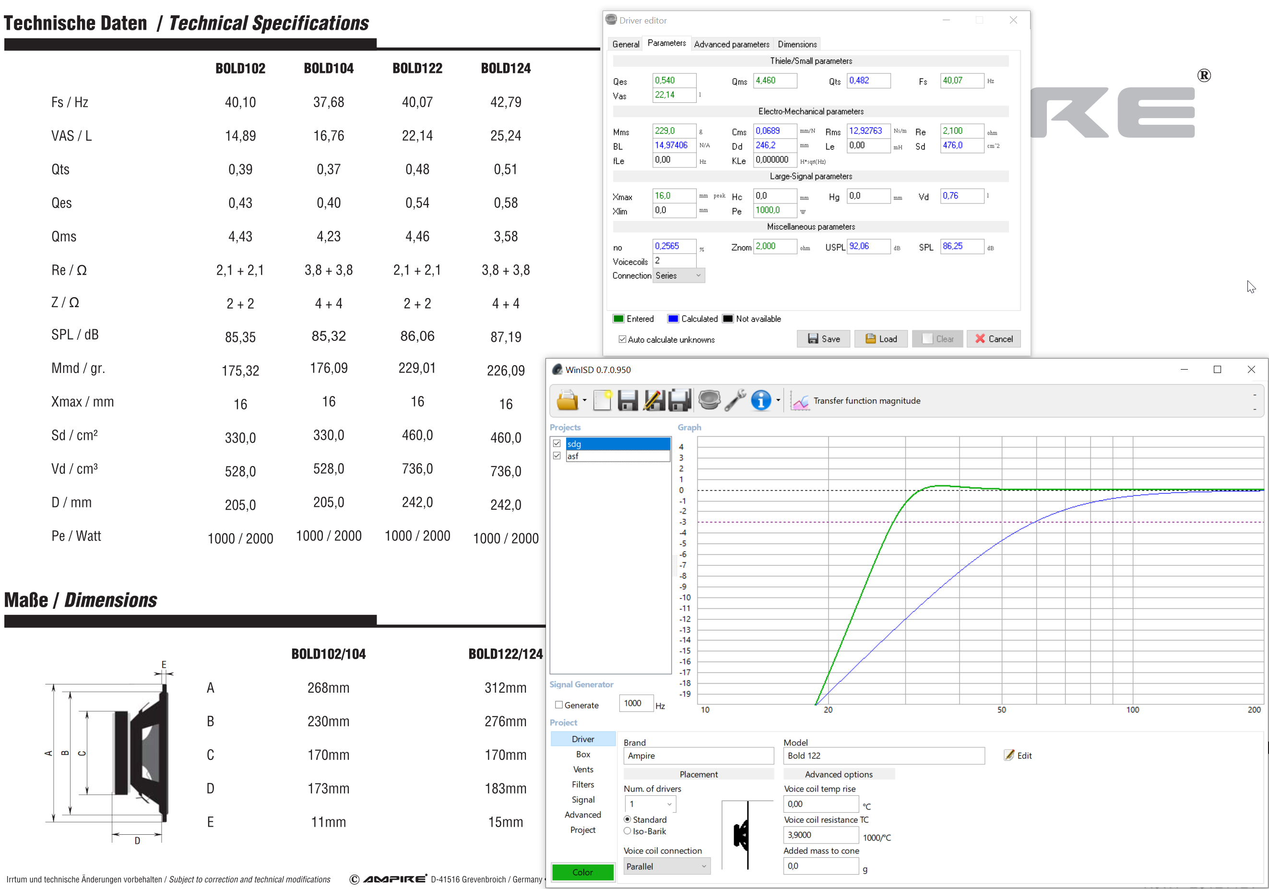Viewport: 1269px width, 889px height.
Task: Click the Driver editor window icon
Action: pyautogui.click(x=611, y=20)
